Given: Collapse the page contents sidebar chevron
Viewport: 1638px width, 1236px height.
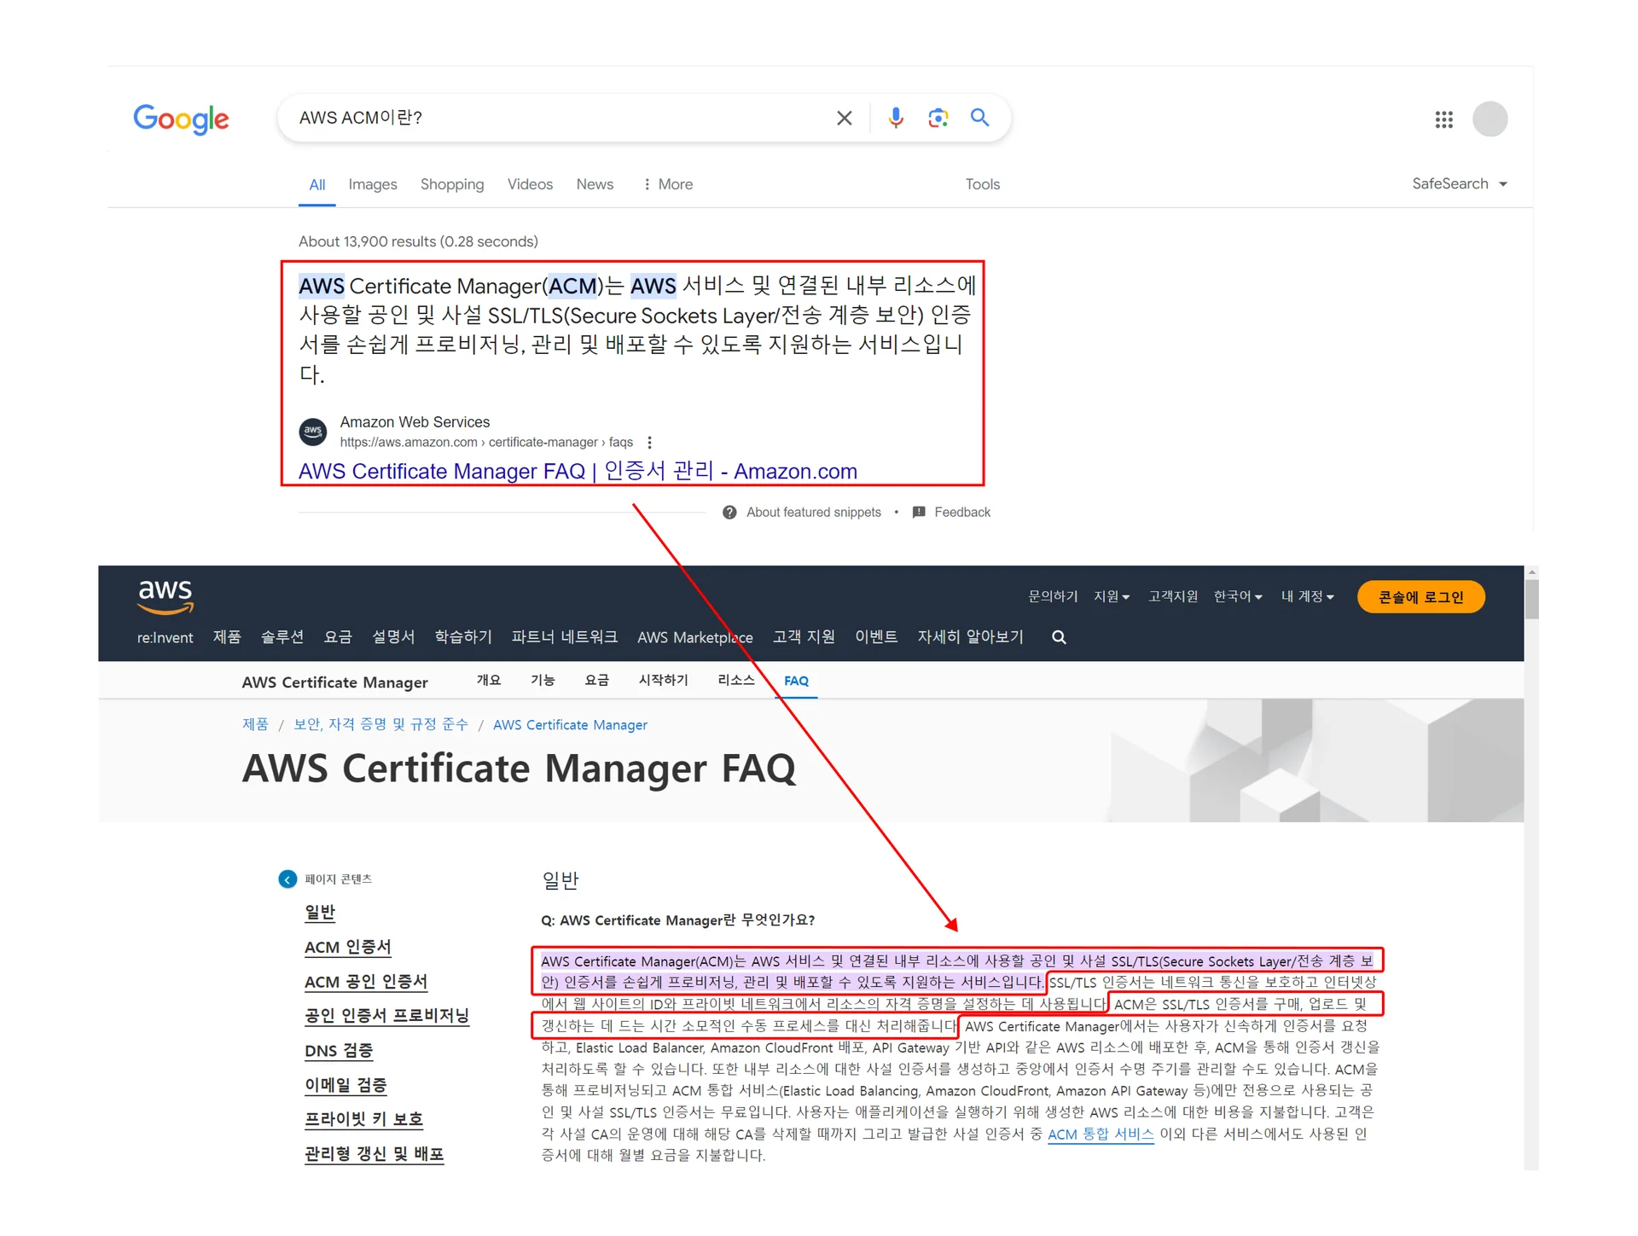Looking at the screenshot, I should click(x=288, y=879).
